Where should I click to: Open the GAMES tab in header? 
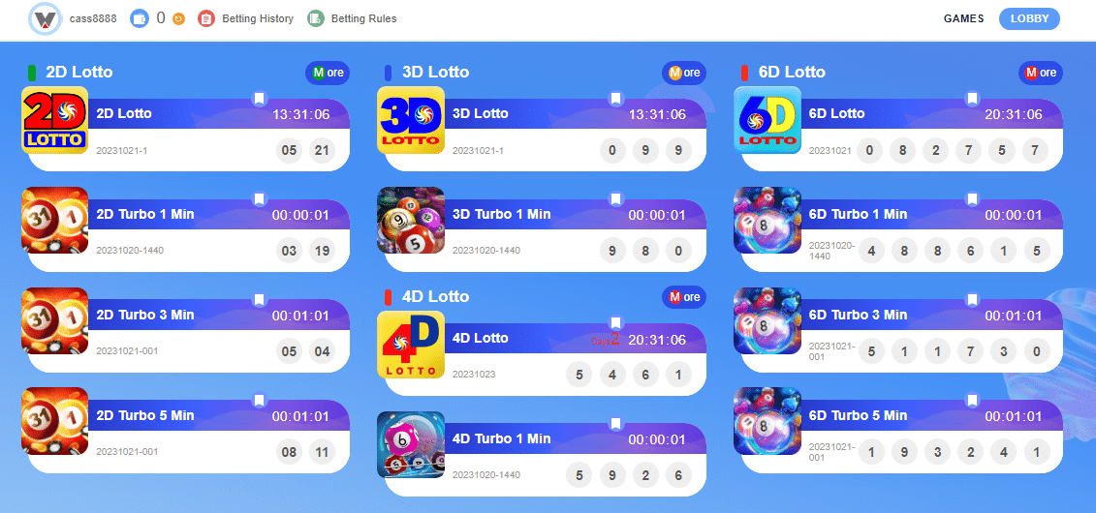tap(963, 18)
